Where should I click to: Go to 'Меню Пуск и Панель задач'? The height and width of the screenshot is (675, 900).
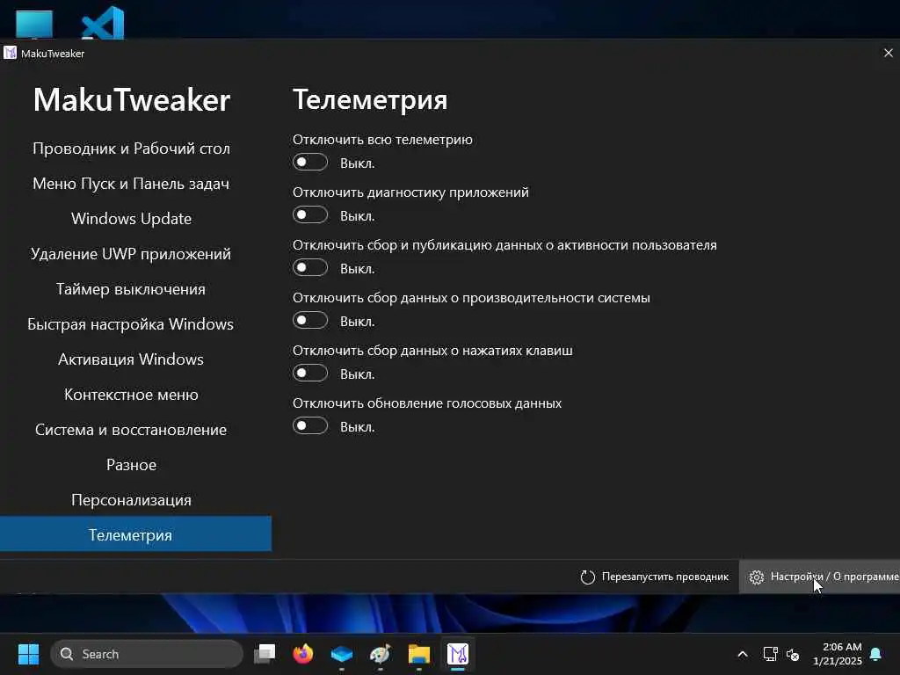coord(132,184)
